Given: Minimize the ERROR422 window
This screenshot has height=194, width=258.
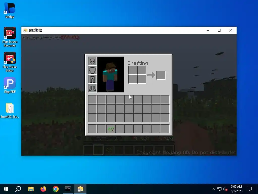Looking at the screenshot, I should [x=208, y=30].
